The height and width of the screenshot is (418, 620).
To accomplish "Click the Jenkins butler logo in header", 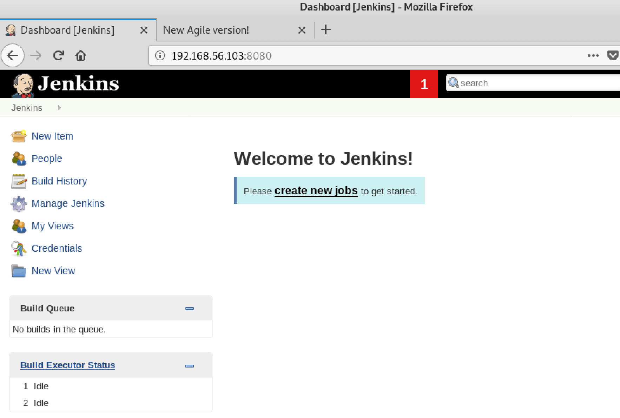I will [23, 85].
